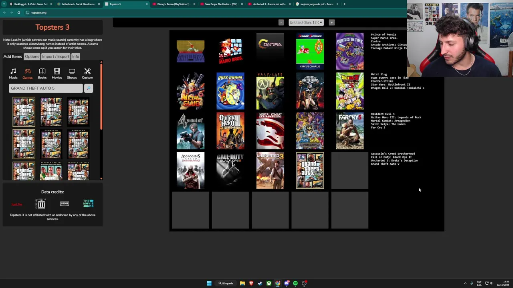The image size is (513, 288).
Task: Select the Far Cry 3 chart cover
Action: [x=350, y=131]
